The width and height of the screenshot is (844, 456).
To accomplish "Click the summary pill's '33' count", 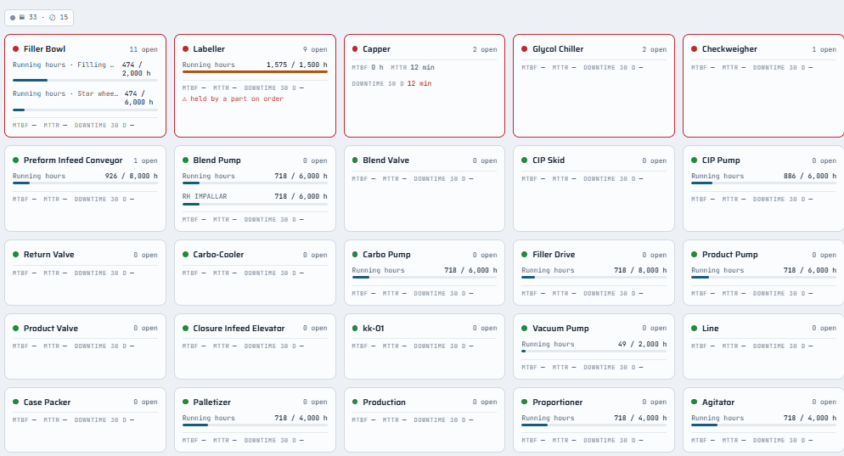I will [x=33, y=17].
